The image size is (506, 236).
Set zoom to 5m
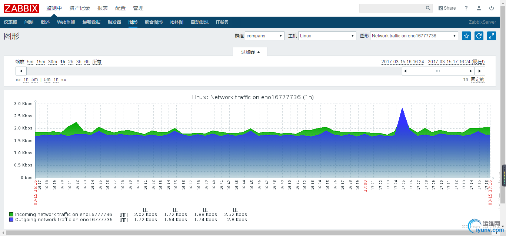point(30,62)
